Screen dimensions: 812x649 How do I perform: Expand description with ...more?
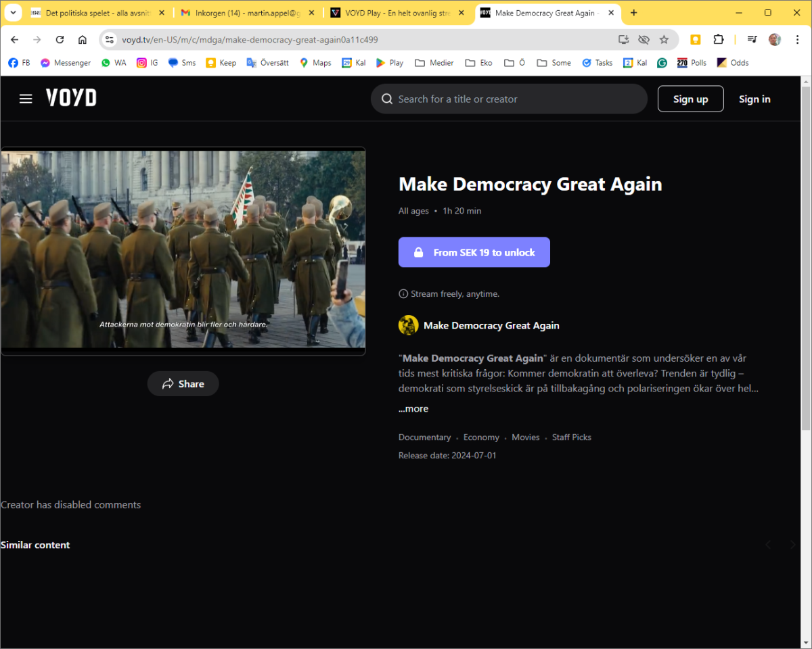coord(413,408)
